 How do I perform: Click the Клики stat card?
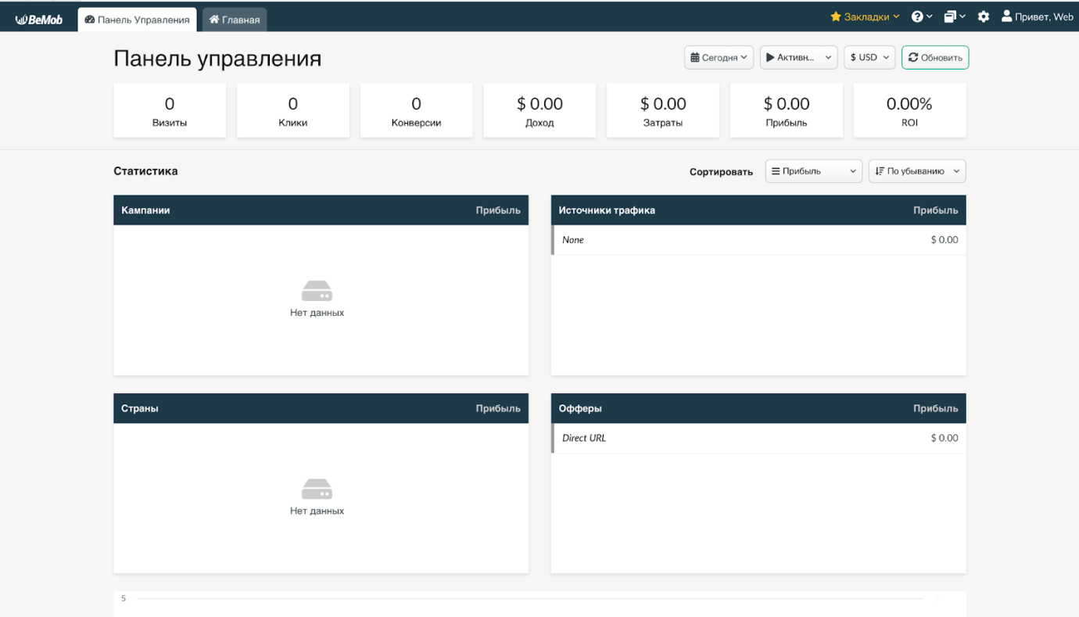293,111
